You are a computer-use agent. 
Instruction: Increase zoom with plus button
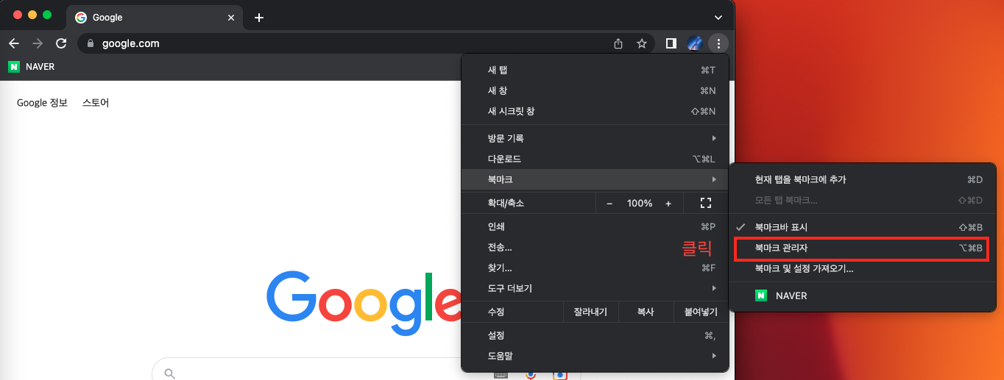668,203
